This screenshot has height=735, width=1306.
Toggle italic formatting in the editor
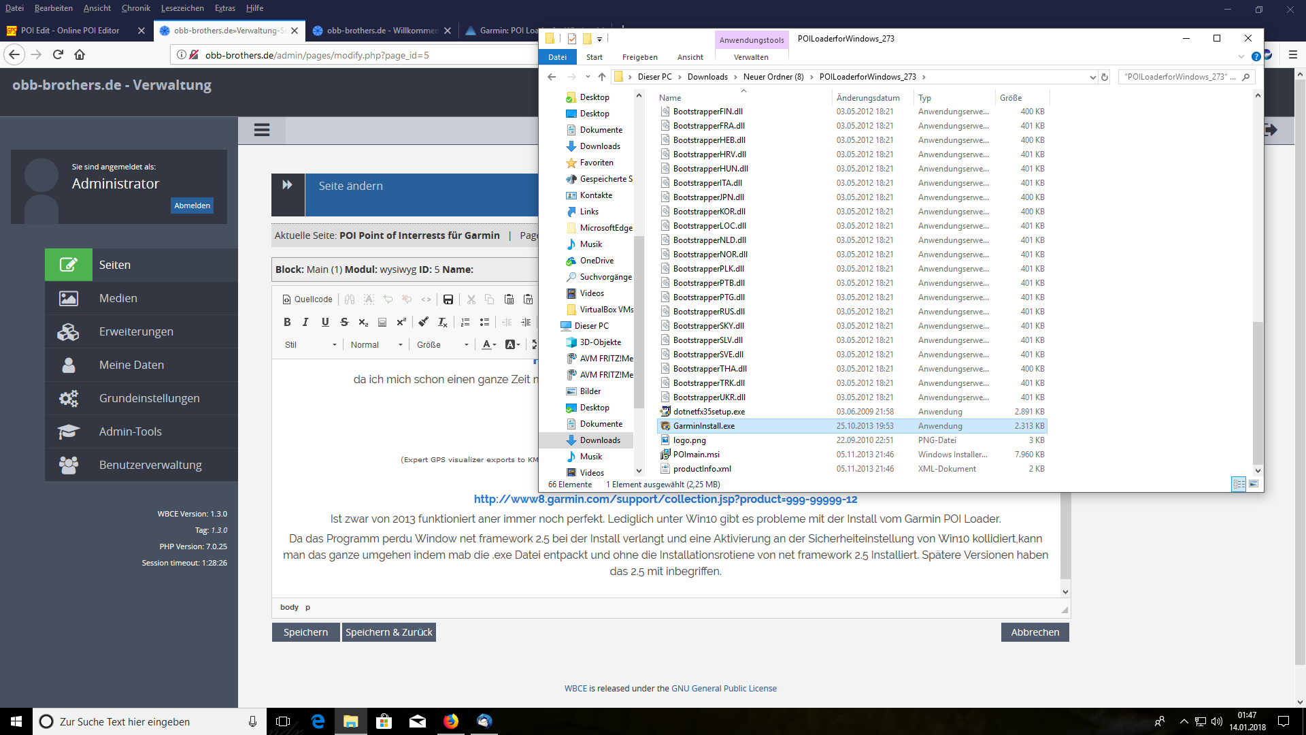(305, 323)
